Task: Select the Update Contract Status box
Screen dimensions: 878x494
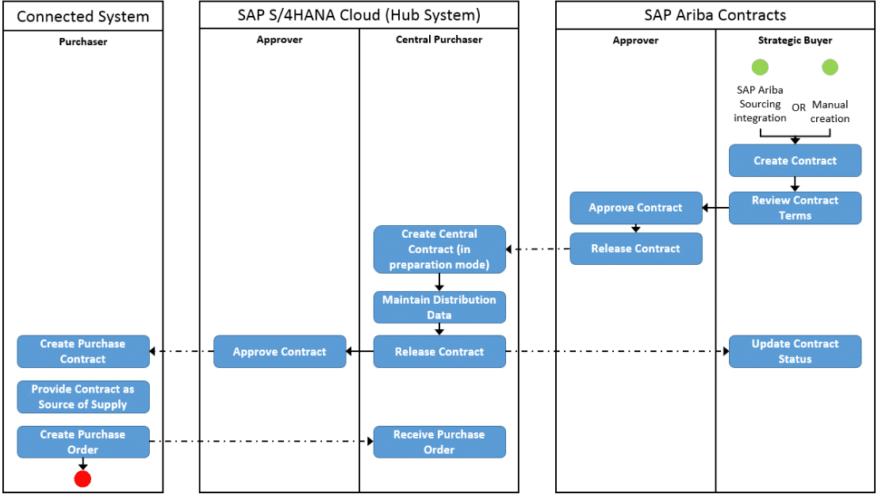Action: pos(796,352)
